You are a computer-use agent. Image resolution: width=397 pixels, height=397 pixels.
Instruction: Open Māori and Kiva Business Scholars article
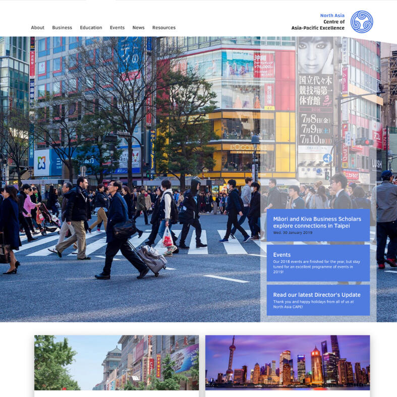tap(317, 222)
